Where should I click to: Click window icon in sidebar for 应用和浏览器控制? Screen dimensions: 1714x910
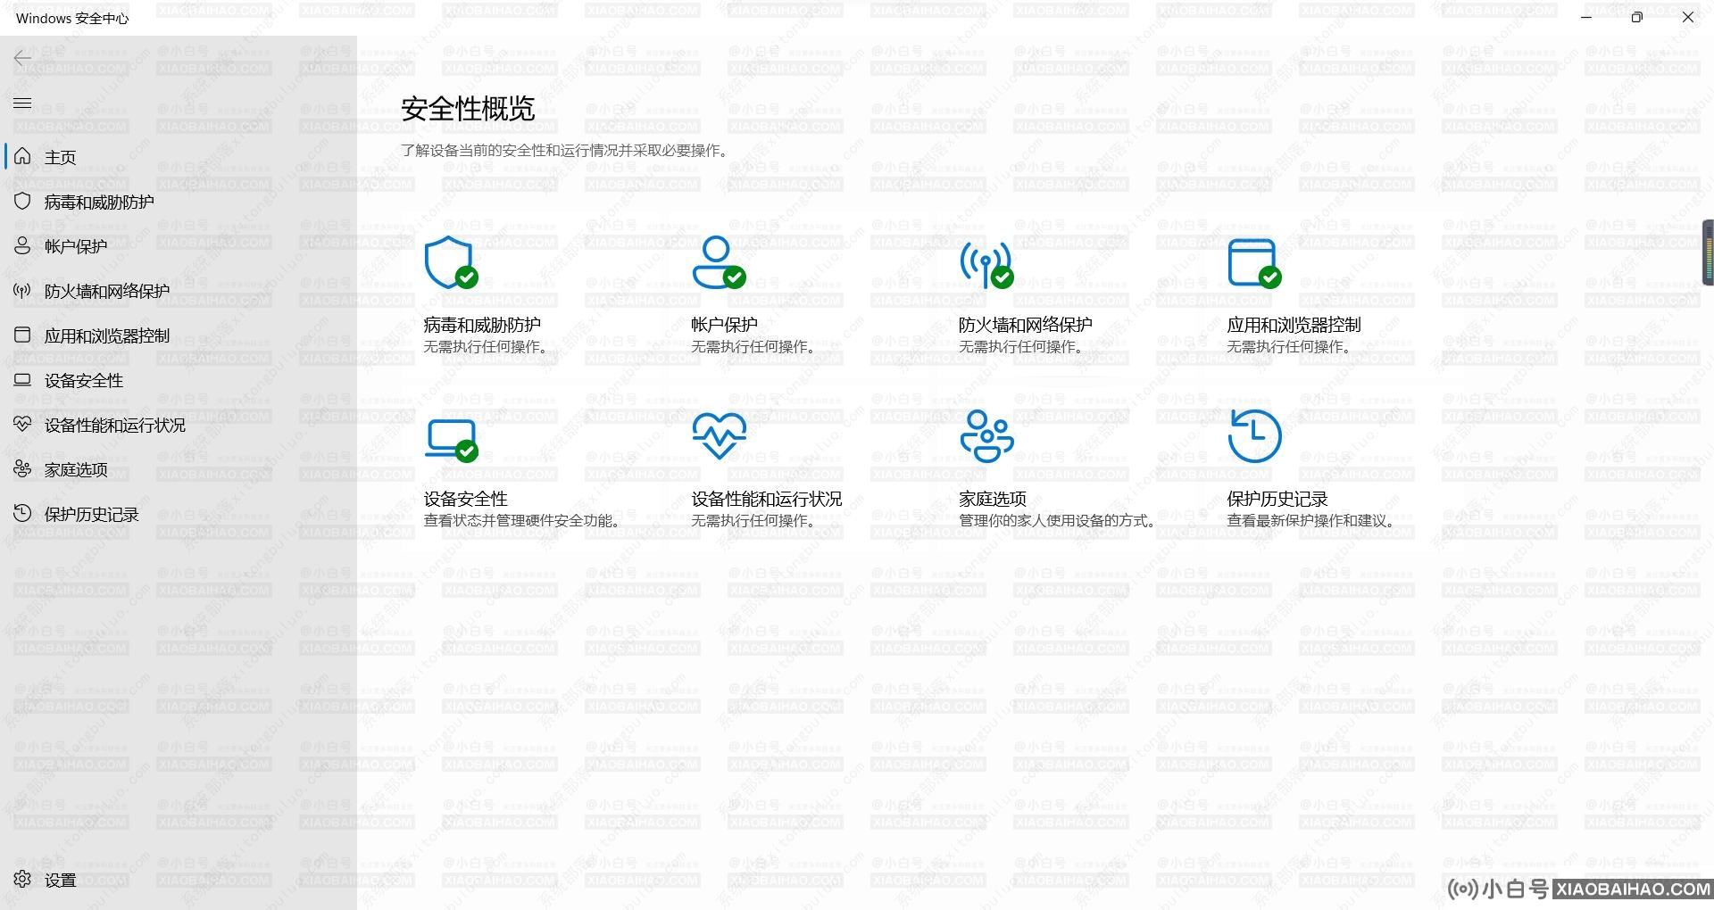(x=22, y=335)
